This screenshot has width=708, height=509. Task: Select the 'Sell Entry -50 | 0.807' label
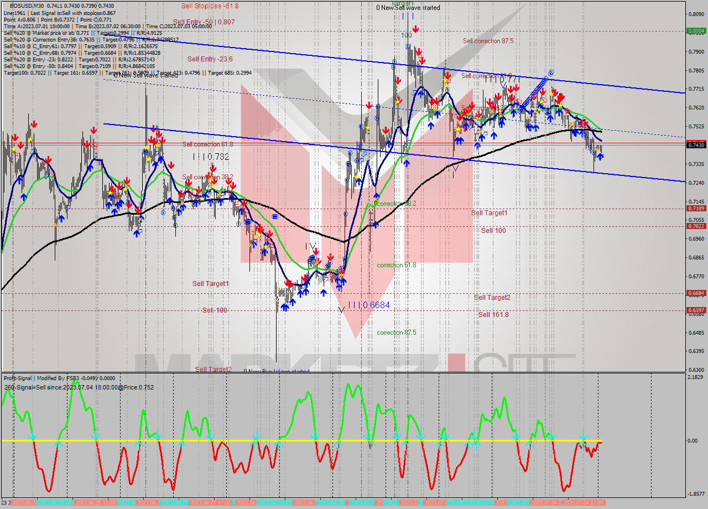(x=204, y=22)
